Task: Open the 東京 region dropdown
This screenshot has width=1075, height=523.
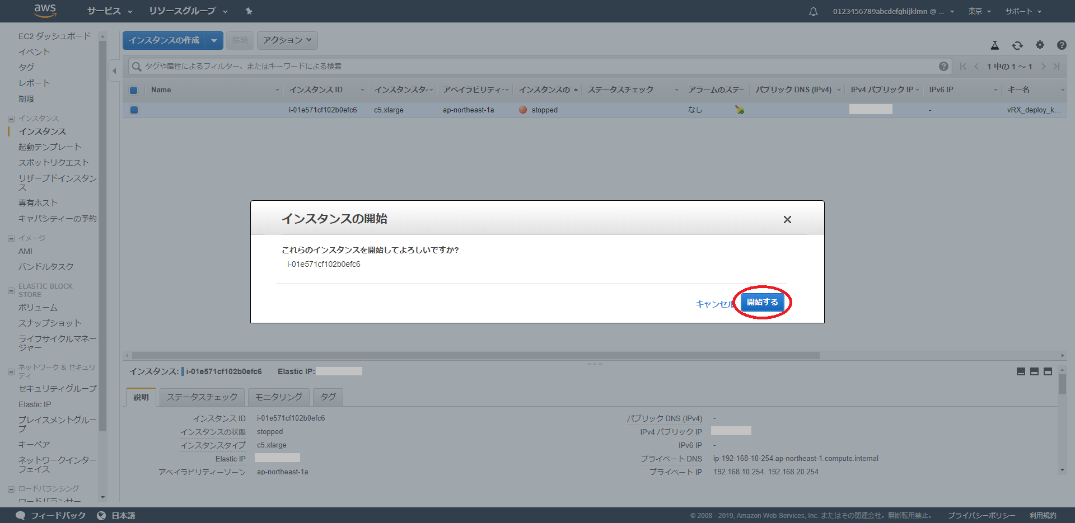Action: 979,12
